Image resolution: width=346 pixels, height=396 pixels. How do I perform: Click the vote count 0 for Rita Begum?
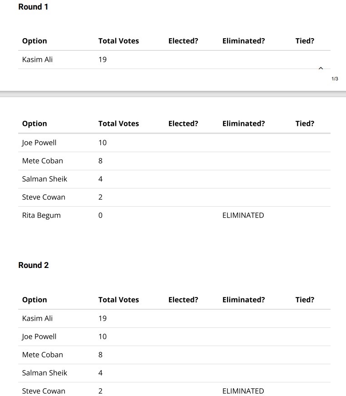[100, 215]
